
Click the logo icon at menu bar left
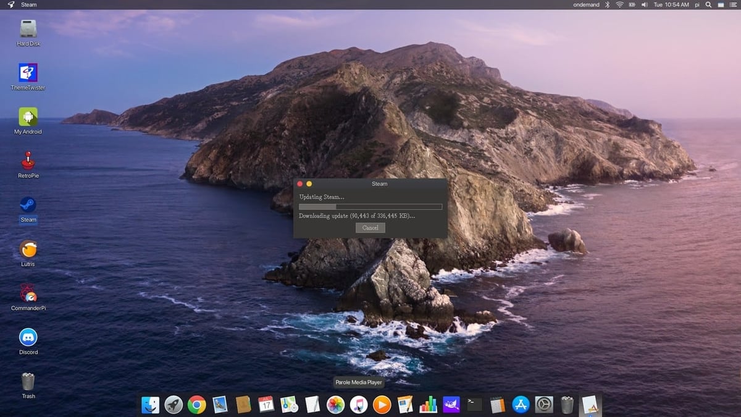(11, 4)
